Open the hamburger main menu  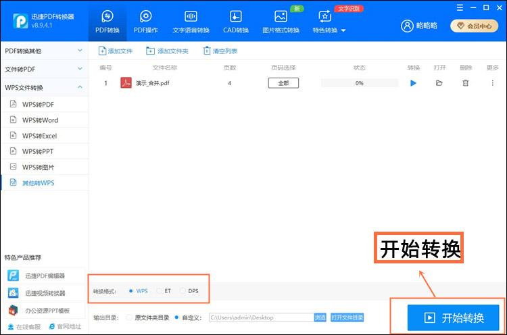tap(460, 7)
